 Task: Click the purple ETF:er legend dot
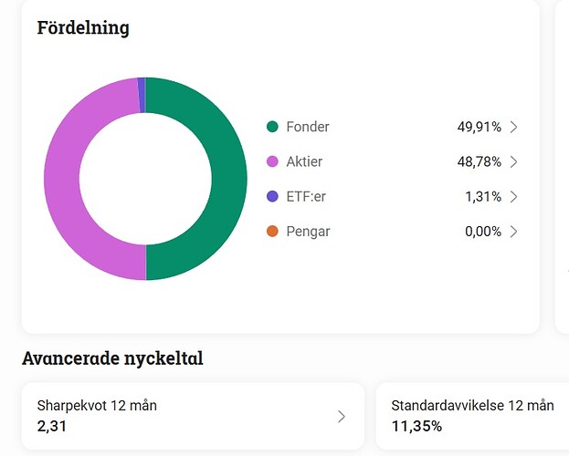point(272,196)
